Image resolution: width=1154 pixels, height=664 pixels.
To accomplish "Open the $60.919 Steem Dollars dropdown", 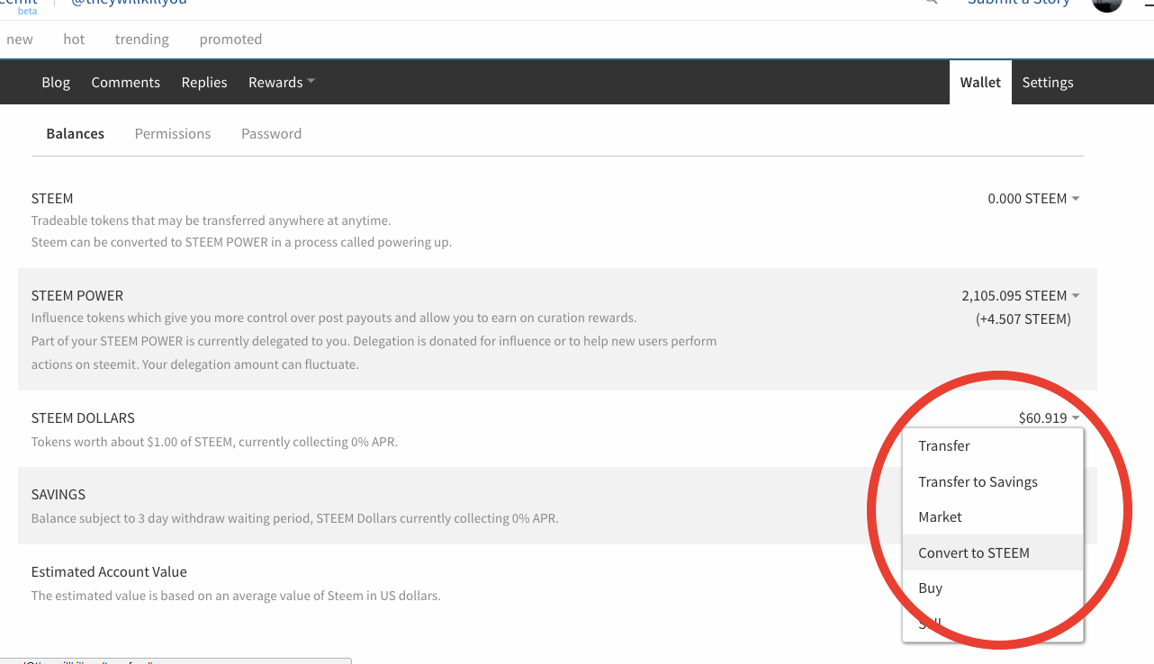I will [x=1049, y=417].
